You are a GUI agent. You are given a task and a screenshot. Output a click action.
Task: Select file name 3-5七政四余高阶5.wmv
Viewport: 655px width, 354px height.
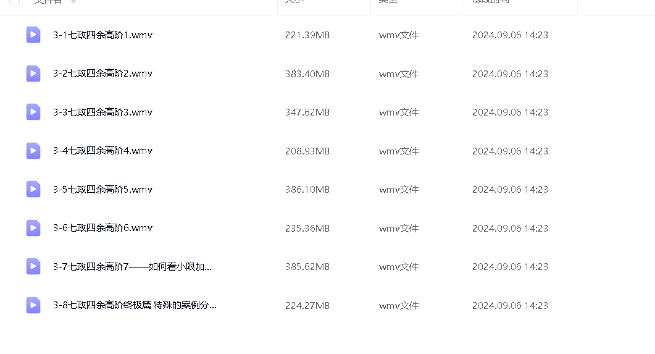102,190
